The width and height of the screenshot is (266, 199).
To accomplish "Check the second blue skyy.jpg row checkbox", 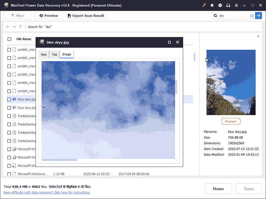I will click(x=9, y=108).
